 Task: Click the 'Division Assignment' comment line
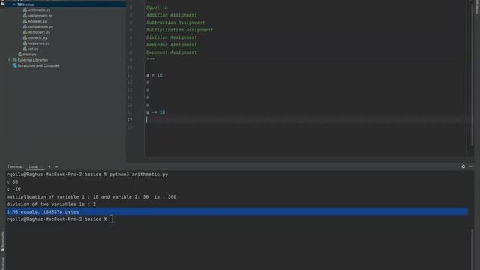pos(172,37)
